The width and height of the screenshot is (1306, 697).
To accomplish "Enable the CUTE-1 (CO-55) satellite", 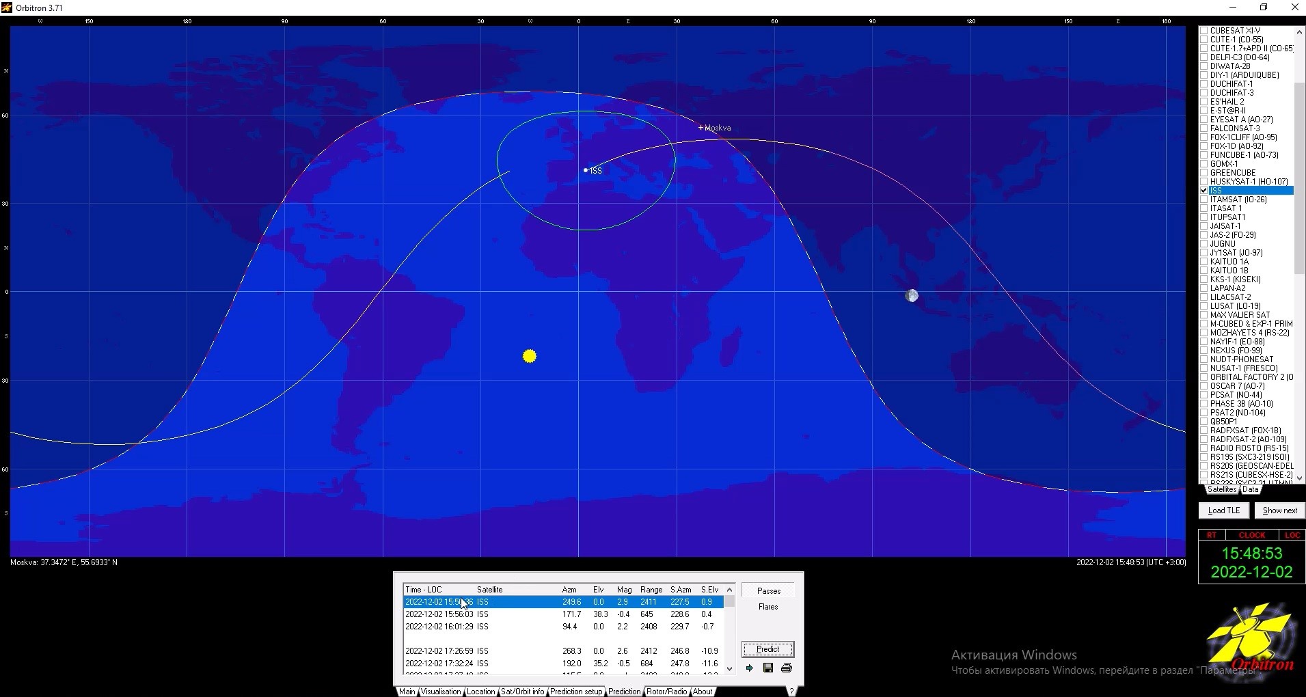I will point(1204,39).
